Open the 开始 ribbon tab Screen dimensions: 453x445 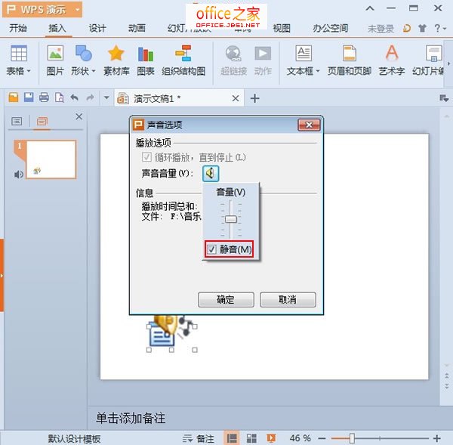(18, 28)
